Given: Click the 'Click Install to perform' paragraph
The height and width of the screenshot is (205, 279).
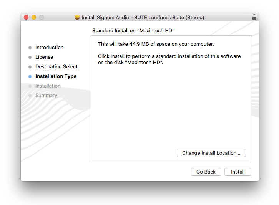Looking at the screenshot, I should coord(169,59).
